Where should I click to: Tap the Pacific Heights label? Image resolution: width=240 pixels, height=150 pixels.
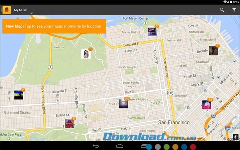click(127, 67)
